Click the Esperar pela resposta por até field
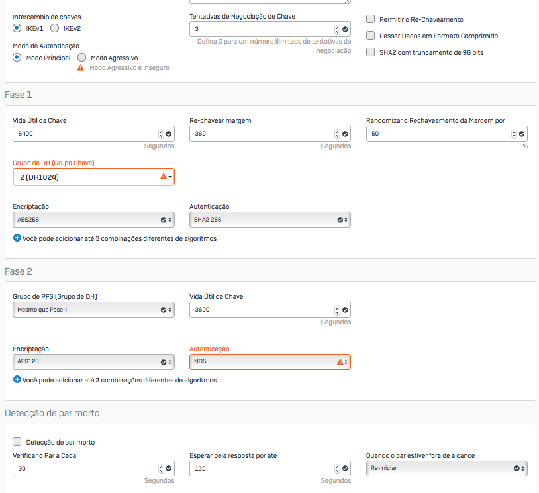 (262, 468)
